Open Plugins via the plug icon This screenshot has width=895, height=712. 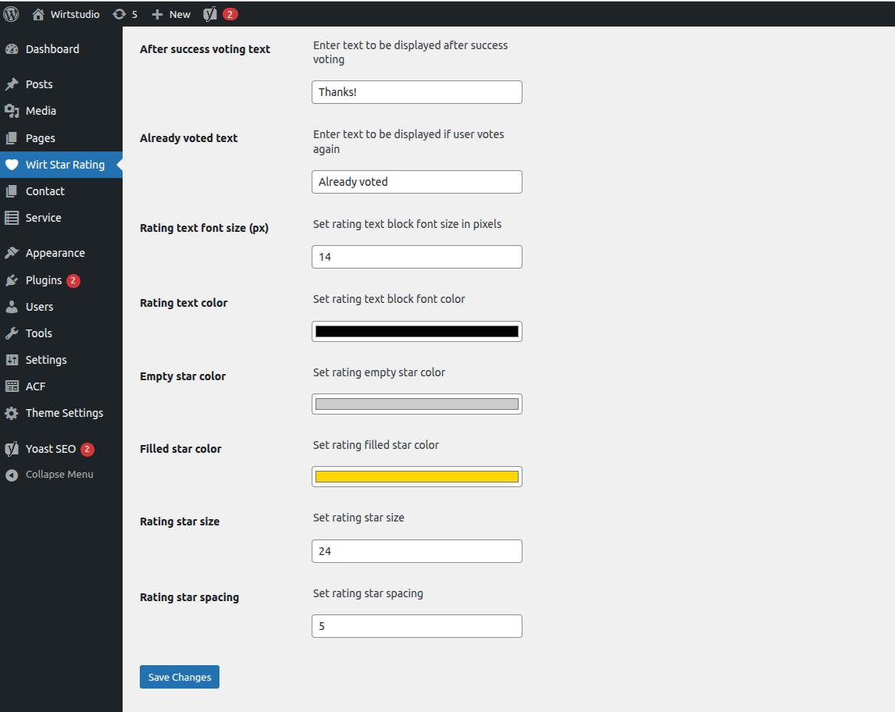(x=12, y=279)
